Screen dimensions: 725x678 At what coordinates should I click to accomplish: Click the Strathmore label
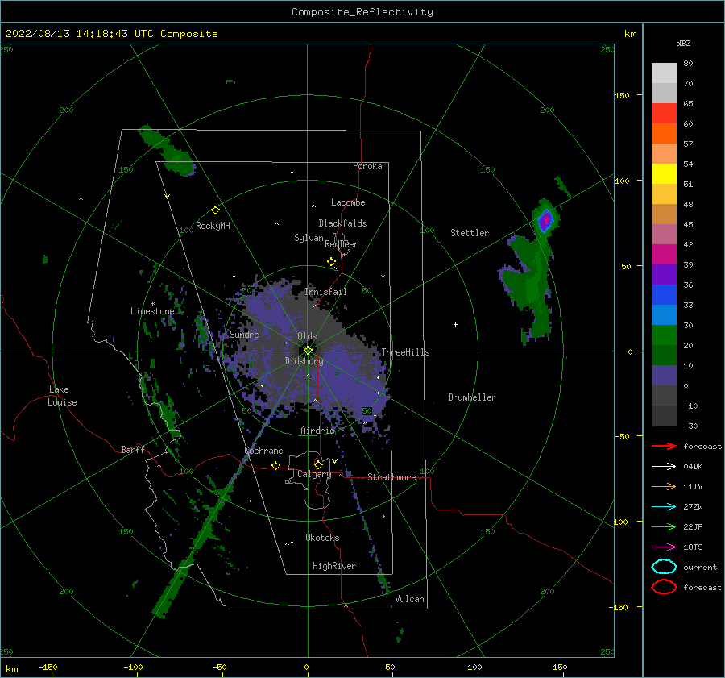pos(391,477)
